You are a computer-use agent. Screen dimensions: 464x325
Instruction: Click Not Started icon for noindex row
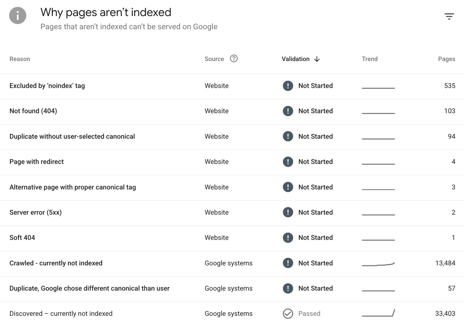pos(288,86)
